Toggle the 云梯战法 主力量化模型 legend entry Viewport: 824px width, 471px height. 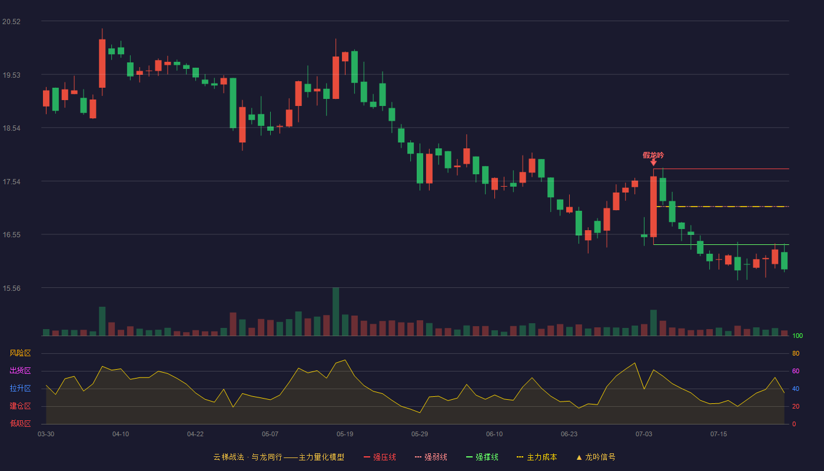point(278,457)
